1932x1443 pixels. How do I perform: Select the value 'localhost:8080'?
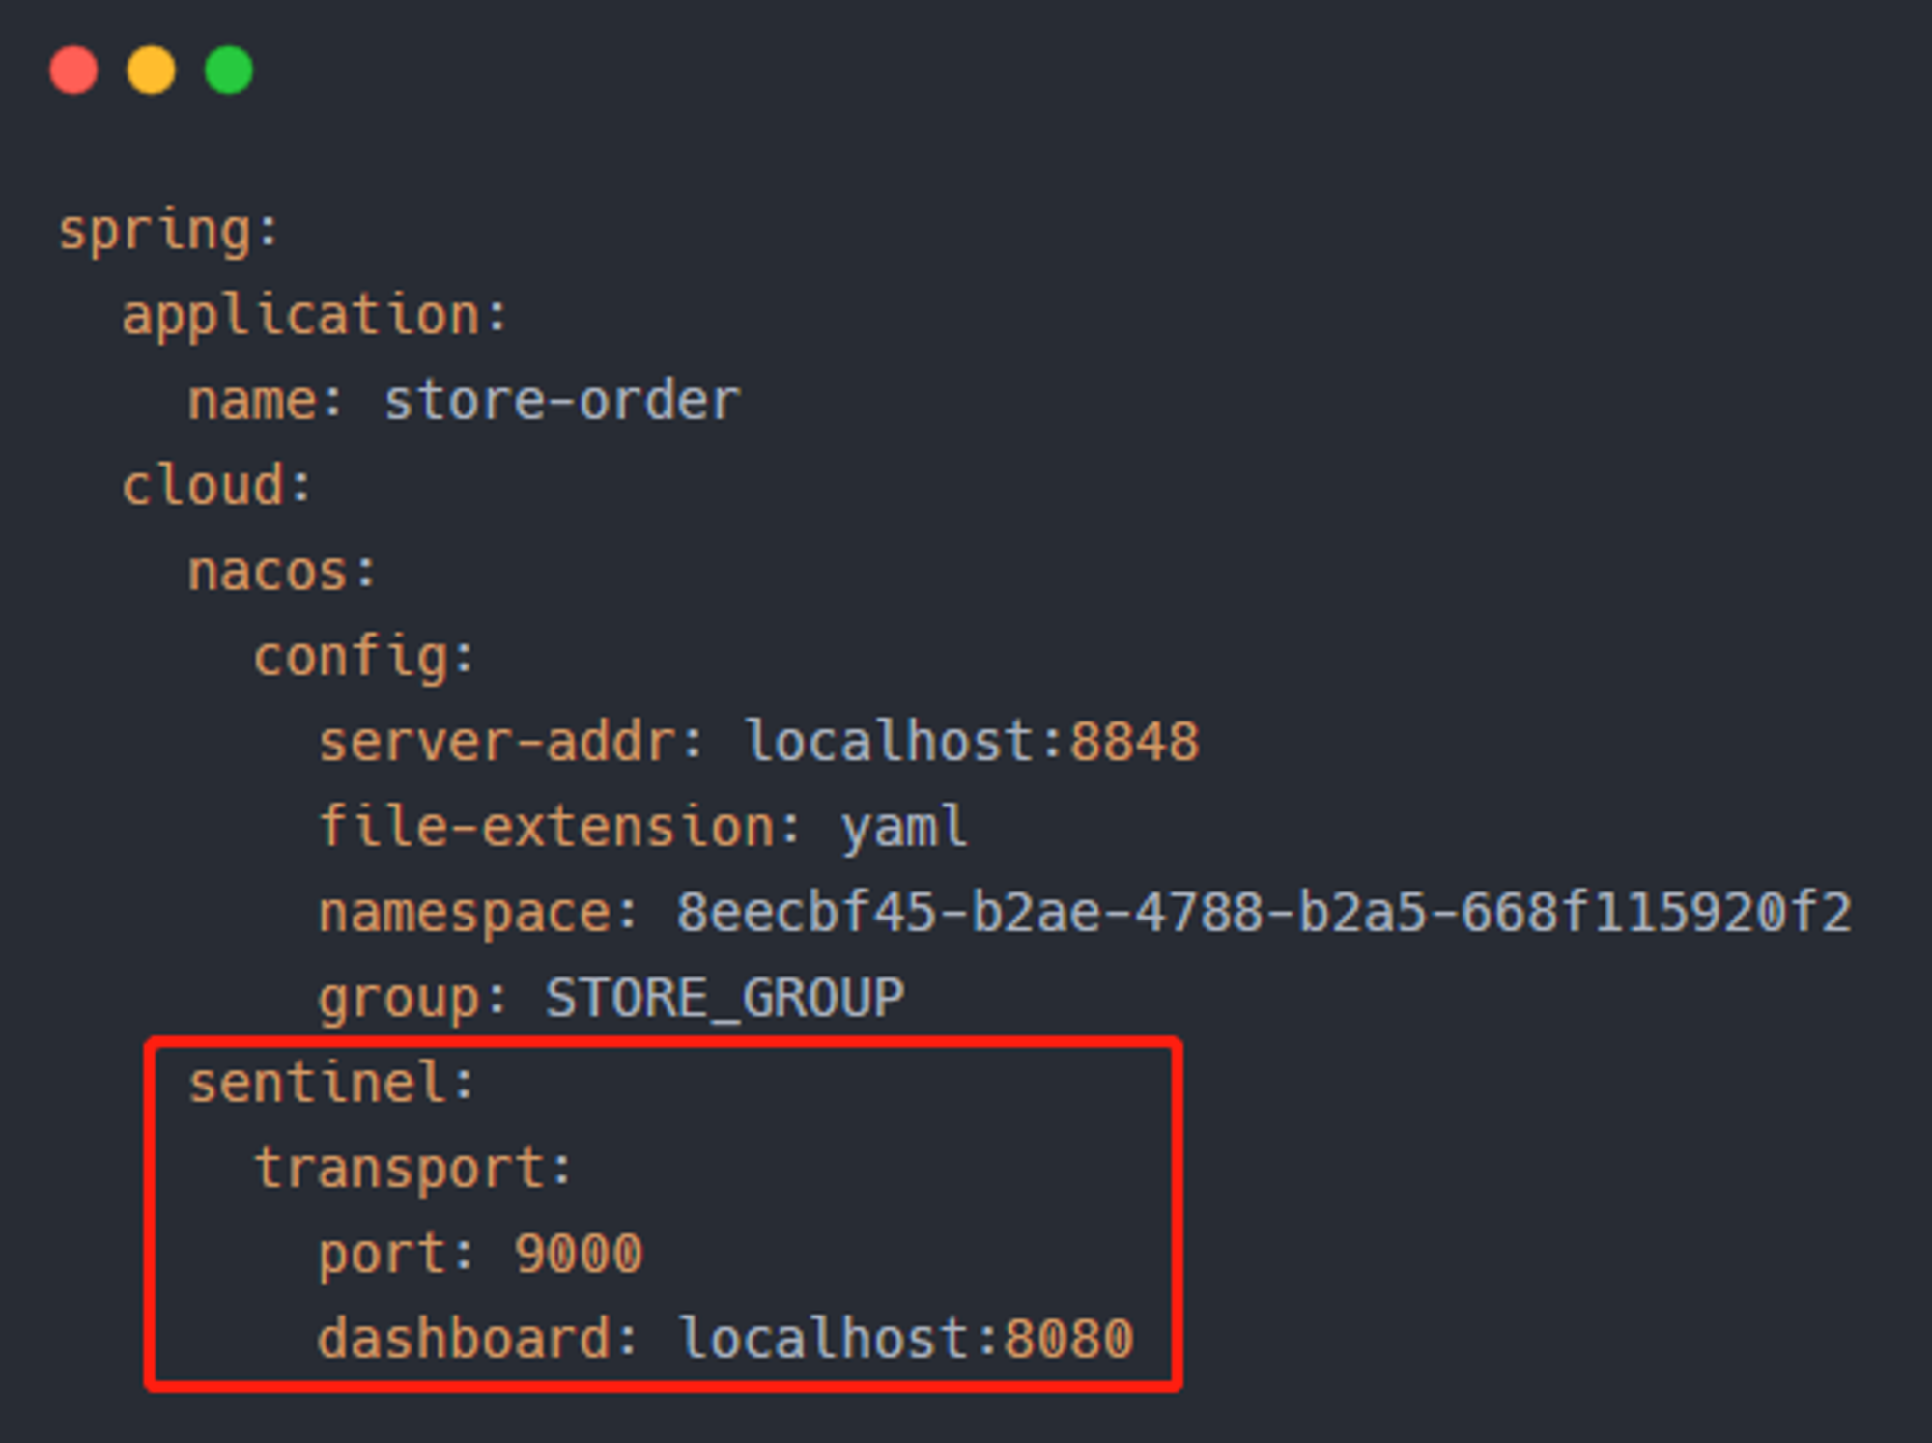tap(906, 1338)
